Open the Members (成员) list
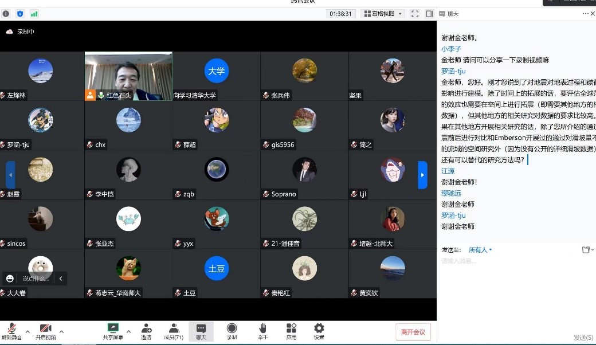The width and height of the screenshot is (596, 345). click(x=174, y=329)
